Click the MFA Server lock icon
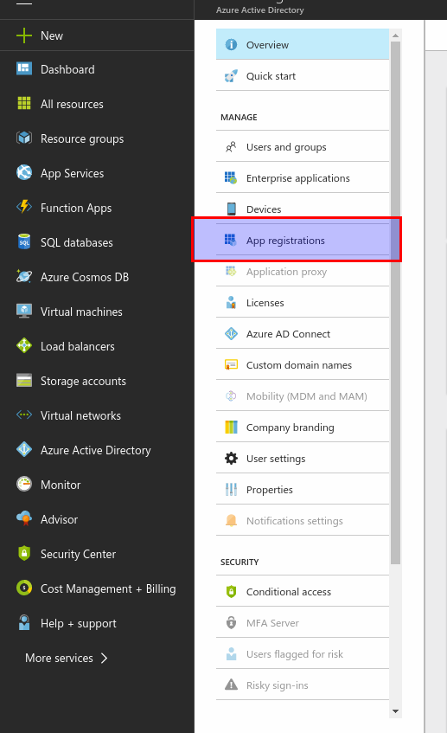 [231, 623]
